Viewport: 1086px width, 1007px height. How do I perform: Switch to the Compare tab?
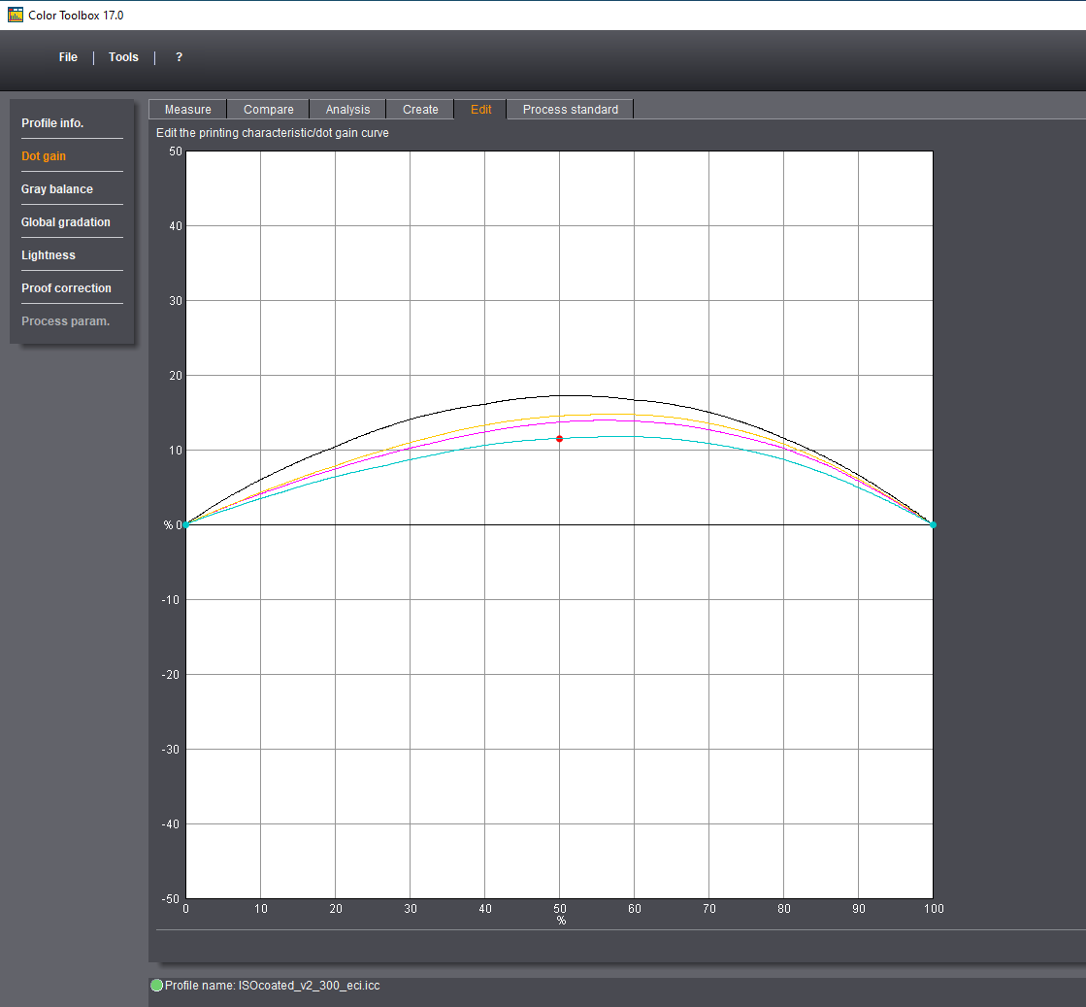click(268, 110)
